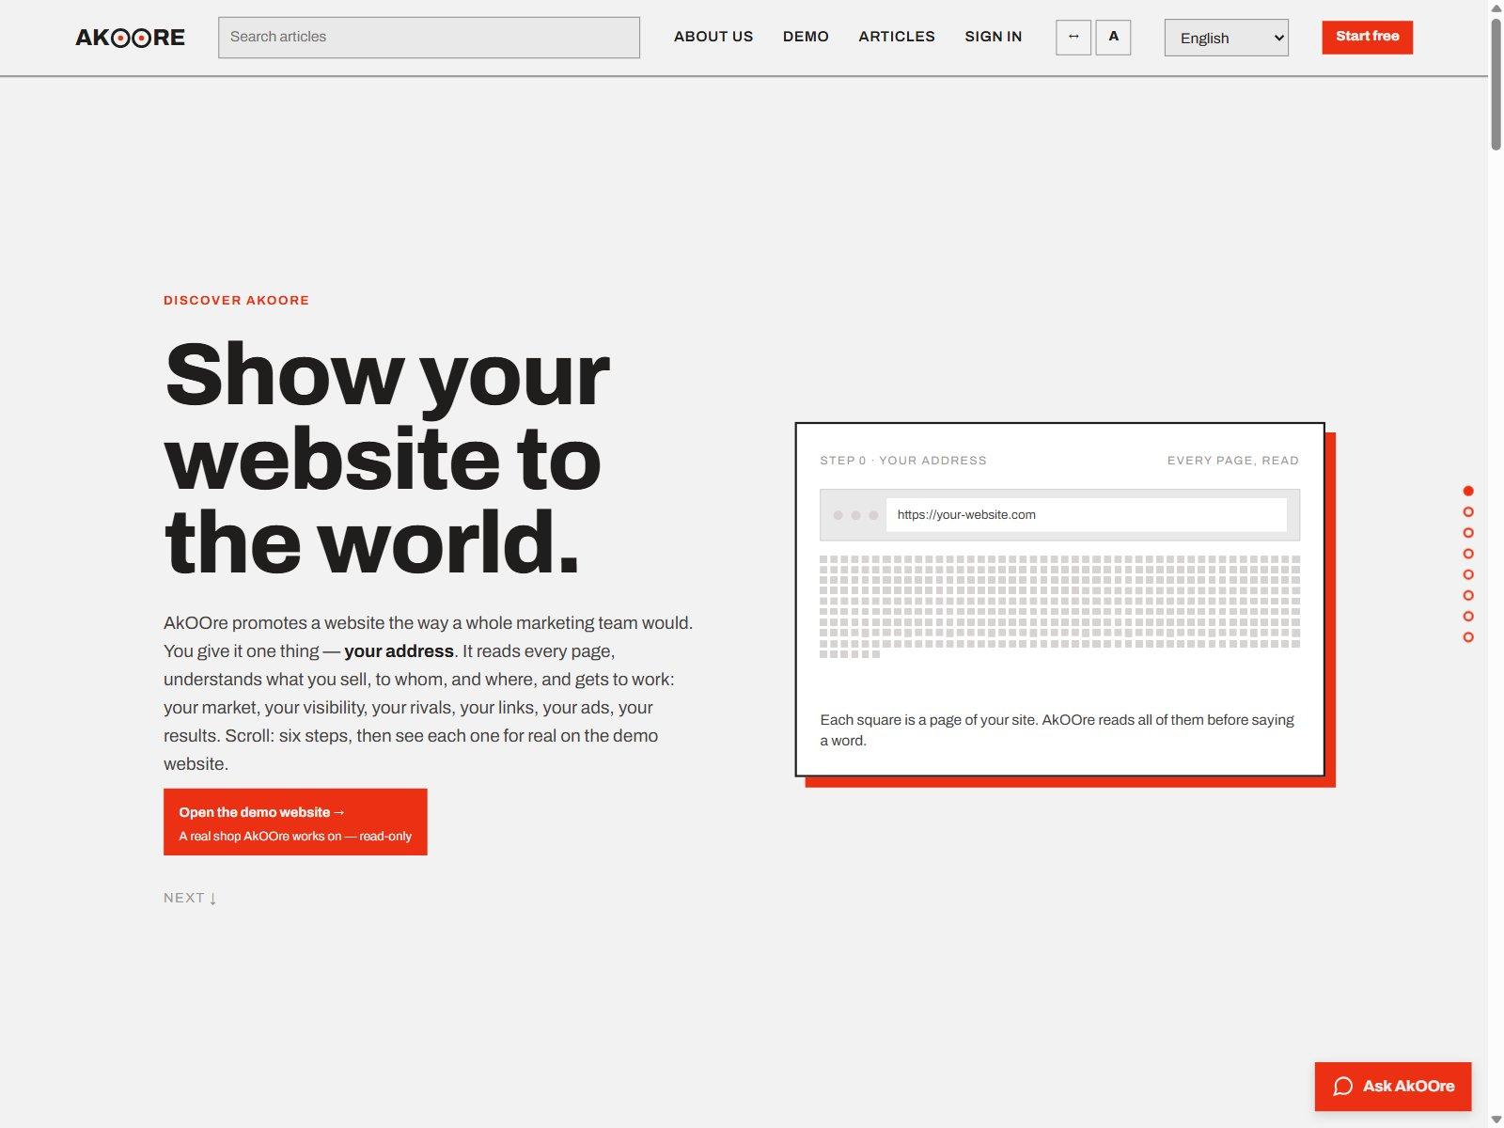This screenshot has width=1504, height=1128.
Task: Click the EVERY PAGE, READ label
Action: 1232,461
